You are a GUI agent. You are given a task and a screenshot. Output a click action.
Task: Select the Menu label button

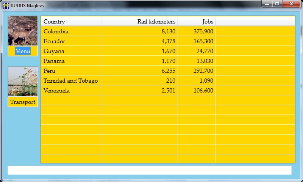(23, 51)
